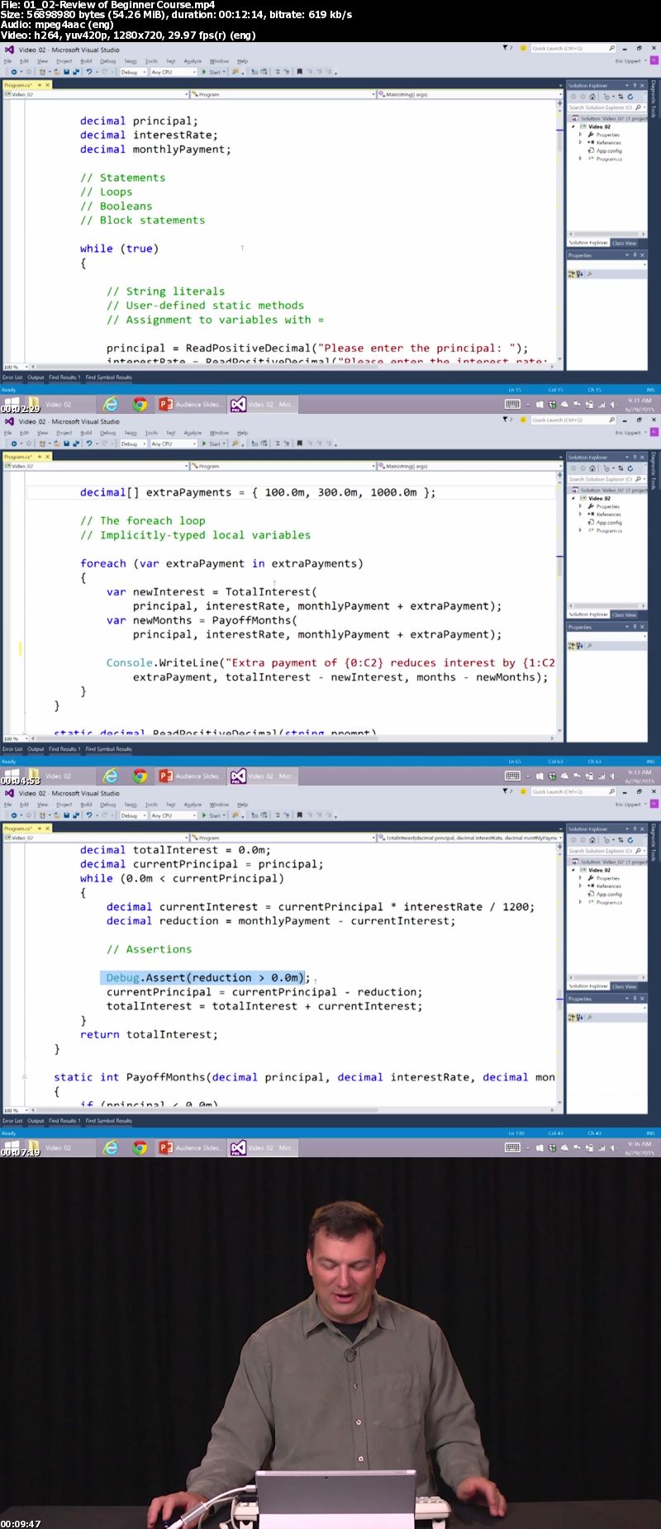Open the File menu in the 00:02:29 frame

[x=7, y=61]
